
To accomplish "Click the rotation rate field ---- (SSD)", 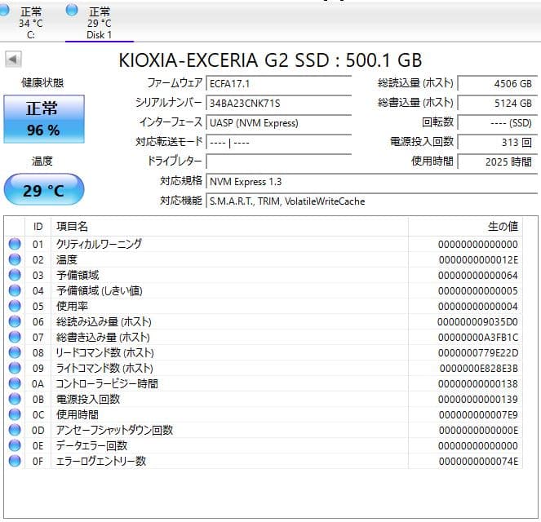I will (498, 123).
